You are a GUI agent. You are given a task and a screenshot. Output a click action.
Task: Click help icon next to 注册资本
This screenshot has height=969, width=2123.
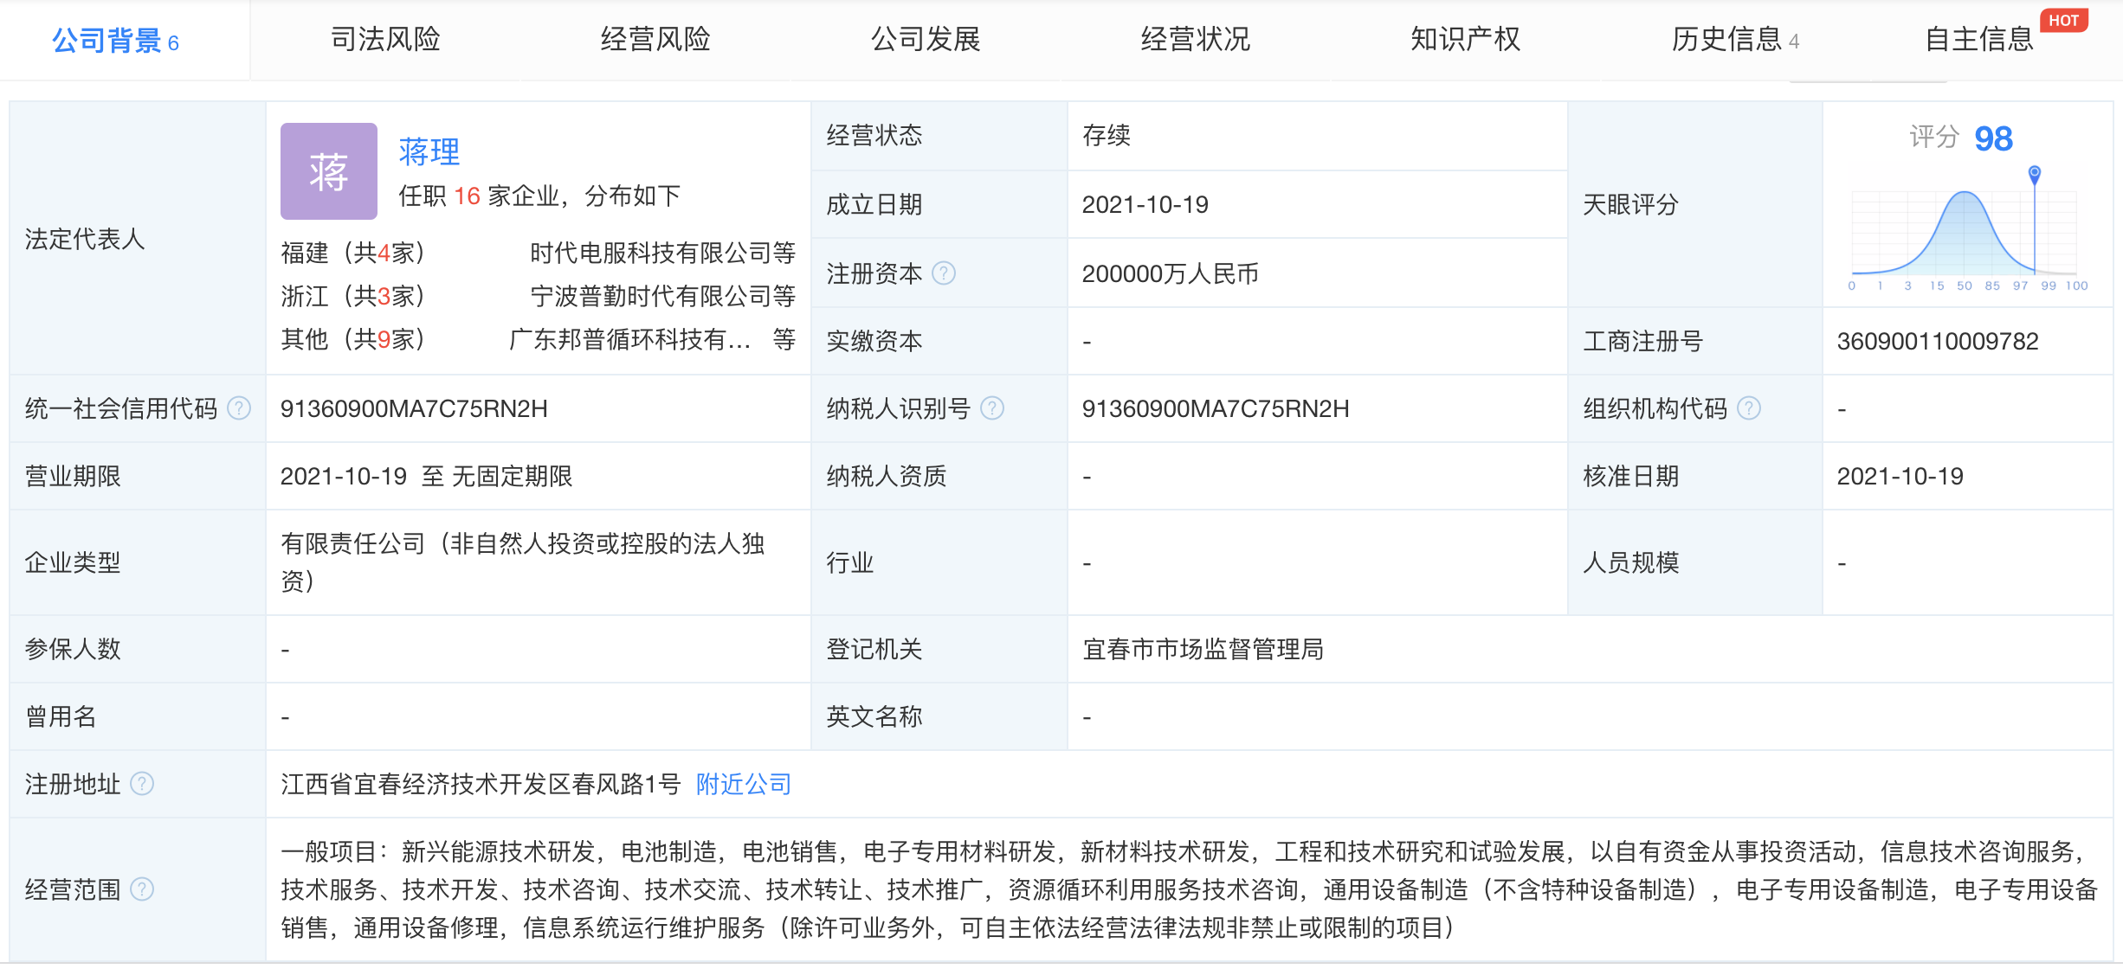[944, 273]
